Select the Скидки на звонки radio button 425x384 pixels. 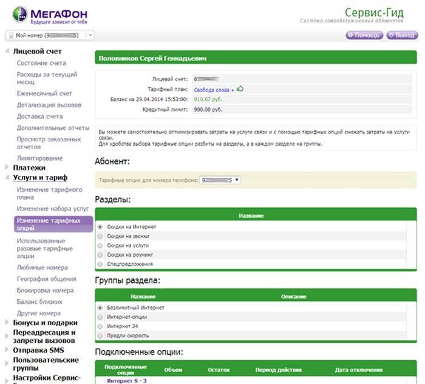pos(100,236)
